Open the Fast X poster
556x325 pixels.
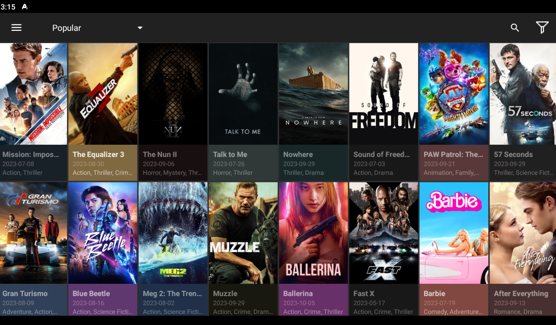[x=384, y=233]
